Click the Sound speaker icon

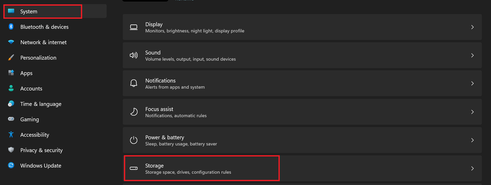click(134, 55)
